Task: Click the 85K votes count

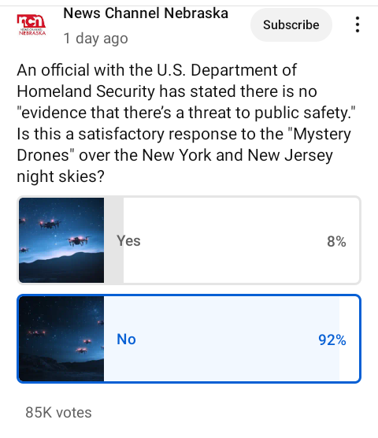Action: [58, 412]
